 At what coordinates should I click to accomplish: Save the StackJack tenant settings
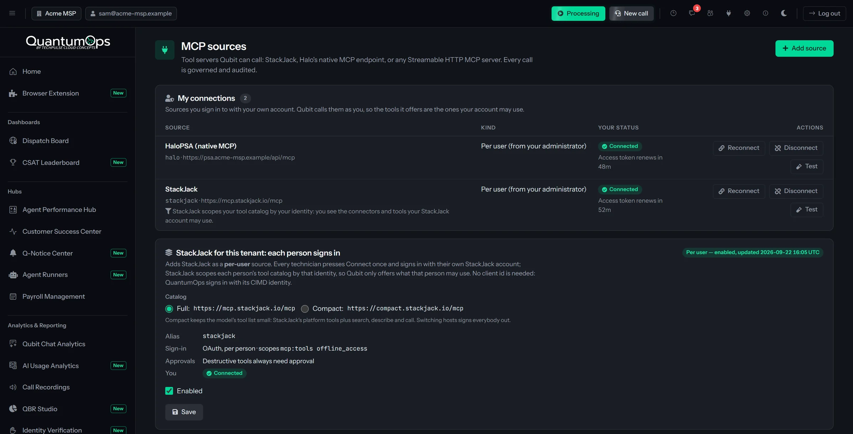pyautogui.click(x=184, y=412)
